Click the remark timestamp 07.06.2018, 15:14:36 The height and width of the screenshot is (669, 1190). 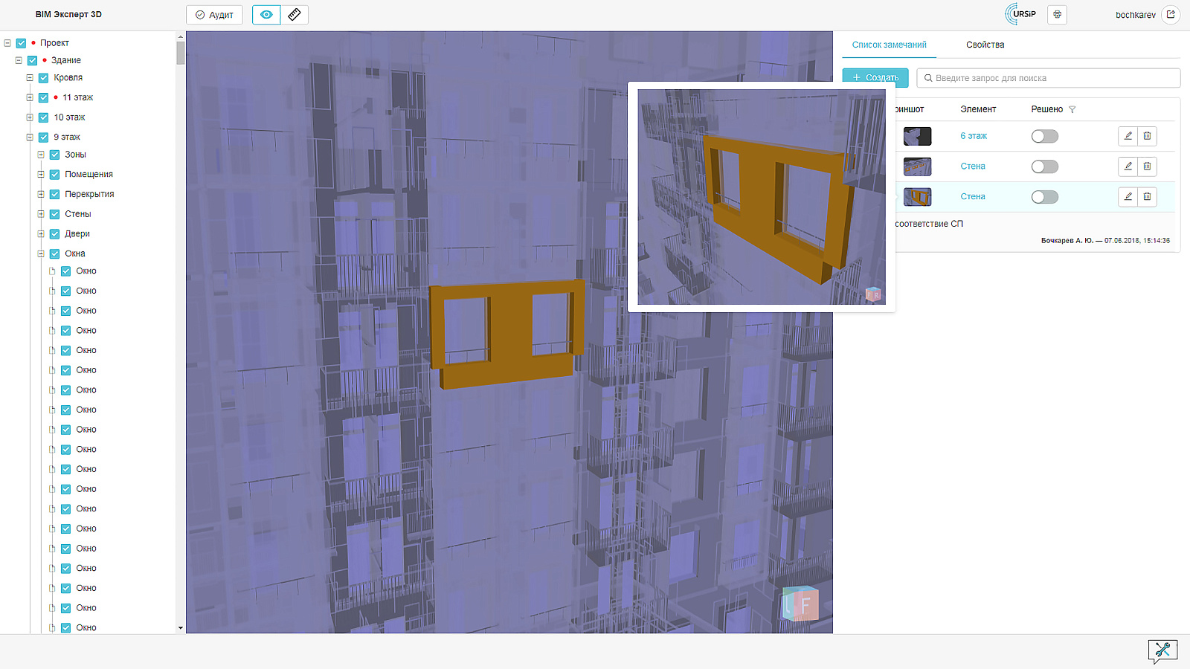click(1137, 241)
